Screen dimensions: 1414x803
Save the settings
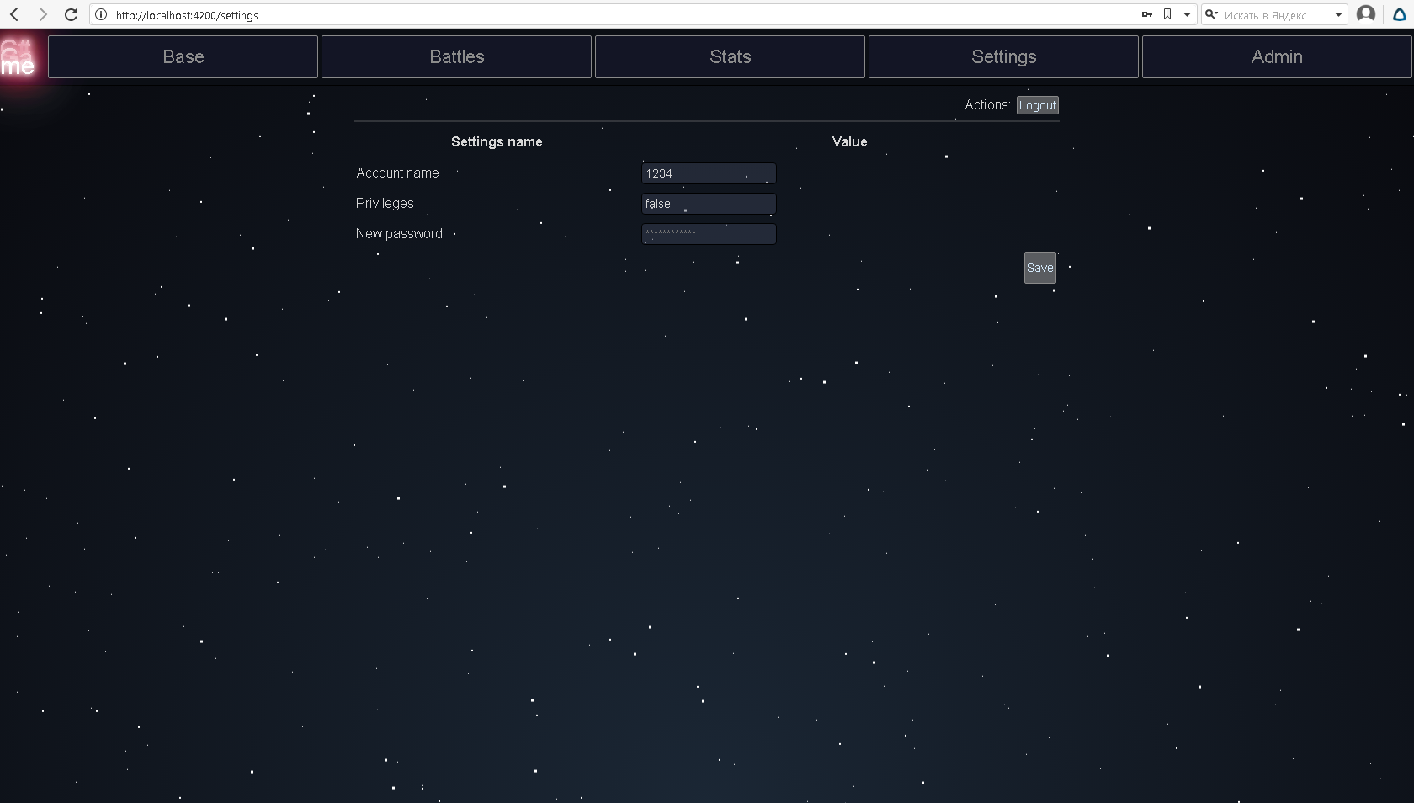pos(1040,268)
